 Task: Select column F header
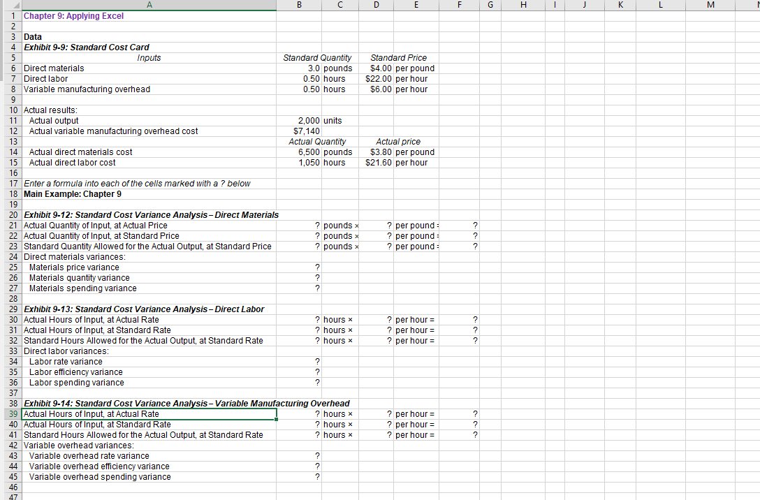(459, 5)
